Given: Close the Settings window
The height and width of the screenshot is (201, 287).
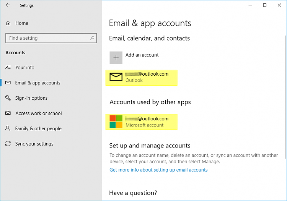Looking at the screenshot, I should (x=279, y=5).
